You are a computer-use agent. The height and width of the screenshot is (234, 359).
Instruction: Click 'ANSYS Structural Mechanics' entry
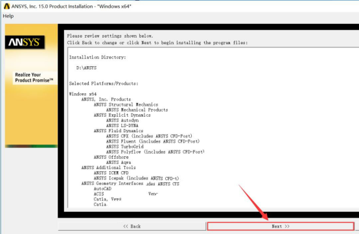click(126, 104)
